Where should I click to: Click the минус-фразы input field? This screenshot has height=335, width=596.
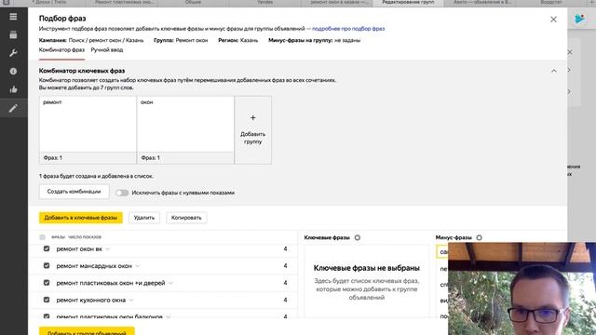click(x=442, y=252)
